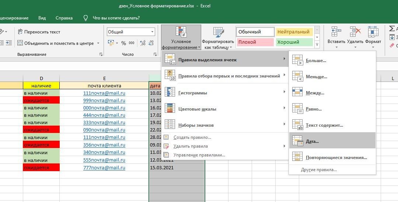Image resolution: width=398 pixels, height=202 pixels.
Task: Open the Format (Формат) dropdown arrow
Action: click(x=373, y=47)
